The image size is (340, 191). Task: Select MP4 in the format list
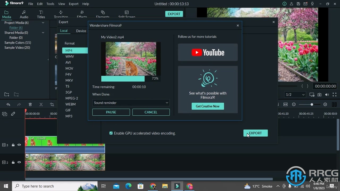[x=75, y=50]
